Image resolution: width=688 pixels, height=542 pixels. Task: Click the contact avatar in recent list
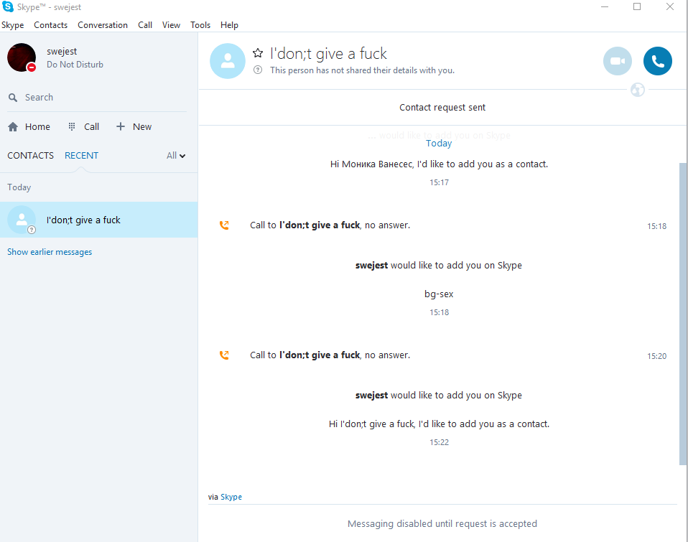tap(22, 220)
